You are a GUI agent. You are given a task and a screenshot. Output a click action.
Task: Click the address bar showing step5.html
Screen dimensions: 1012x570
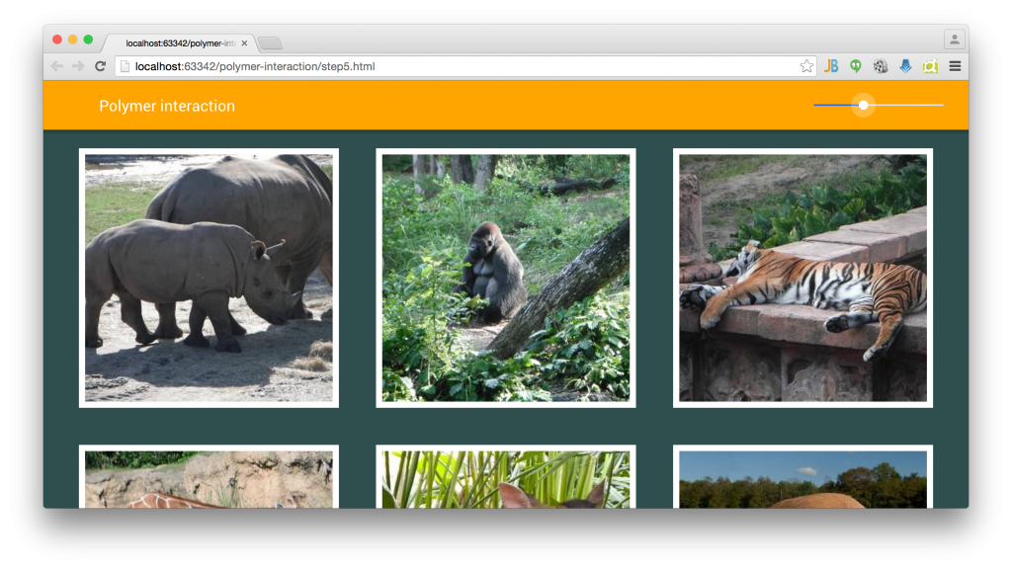455,66
